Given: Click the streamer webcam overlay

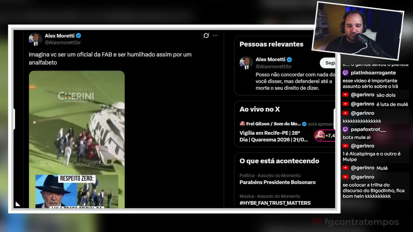Looking at the screenshot, I should (x=358, y=31).
